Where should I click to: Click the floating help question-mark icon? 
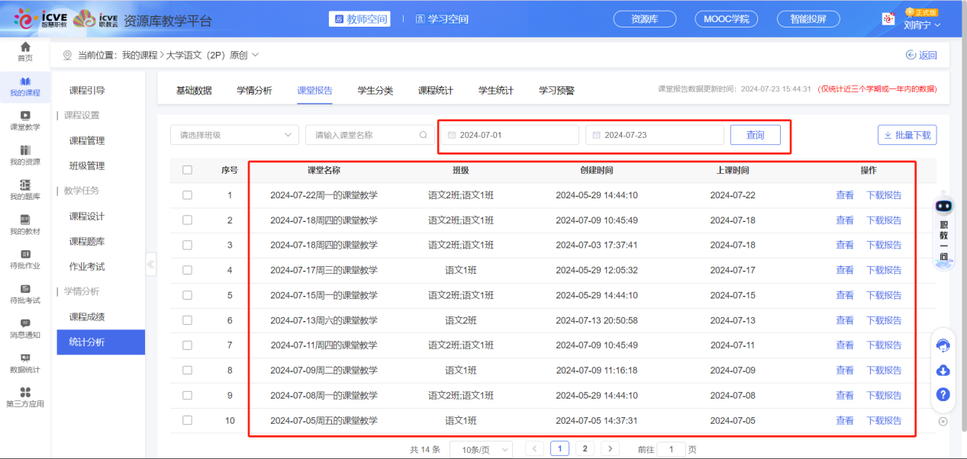(x=943, y=394)
